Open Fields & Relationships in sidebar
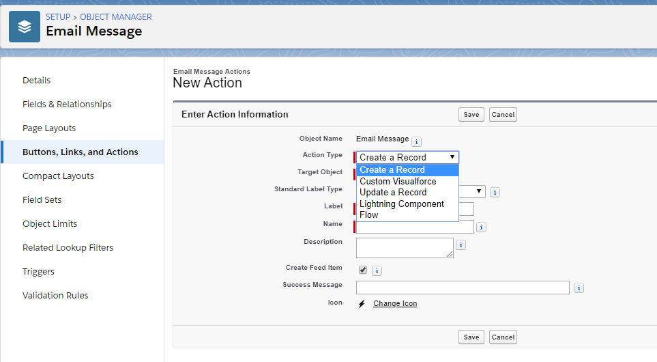Viewport: 657px width, 362px height. tap(67, 105)
